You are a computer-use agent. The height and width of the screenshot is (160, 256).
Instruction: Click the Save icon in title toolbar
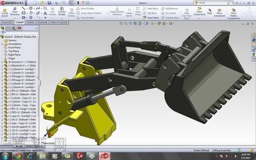[x=49, y=3]
